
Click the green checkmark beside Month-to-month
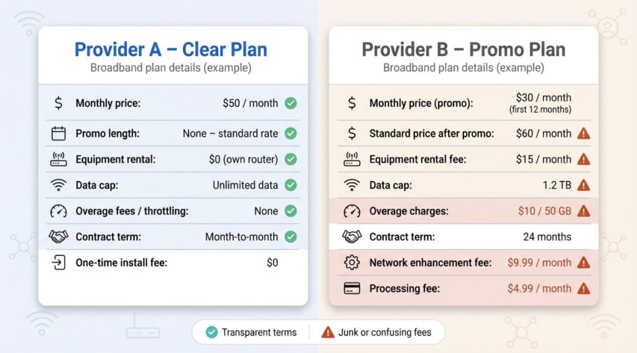pos(291,237)
